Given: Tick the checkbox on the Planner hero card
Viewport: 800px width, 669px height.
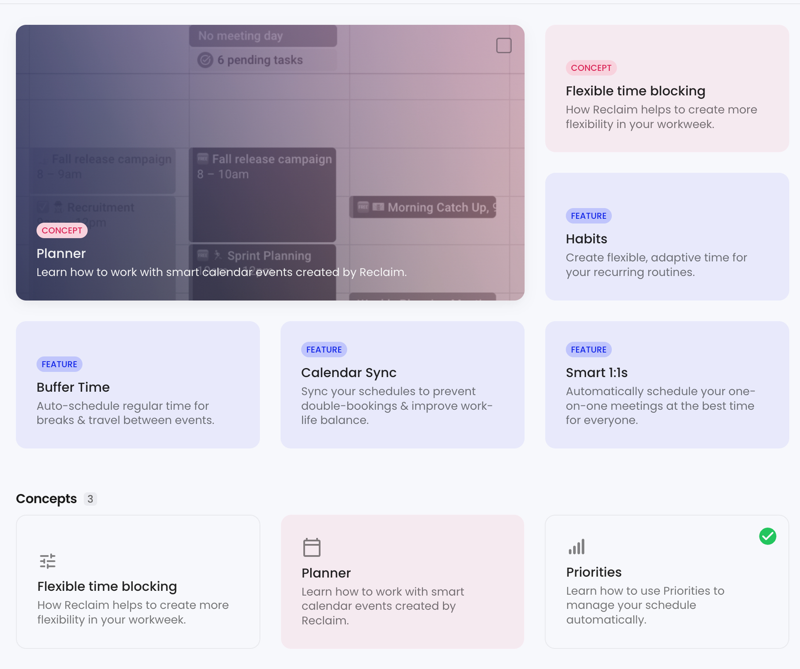Looking at the screenshot, I should click(x=504, y=45).
